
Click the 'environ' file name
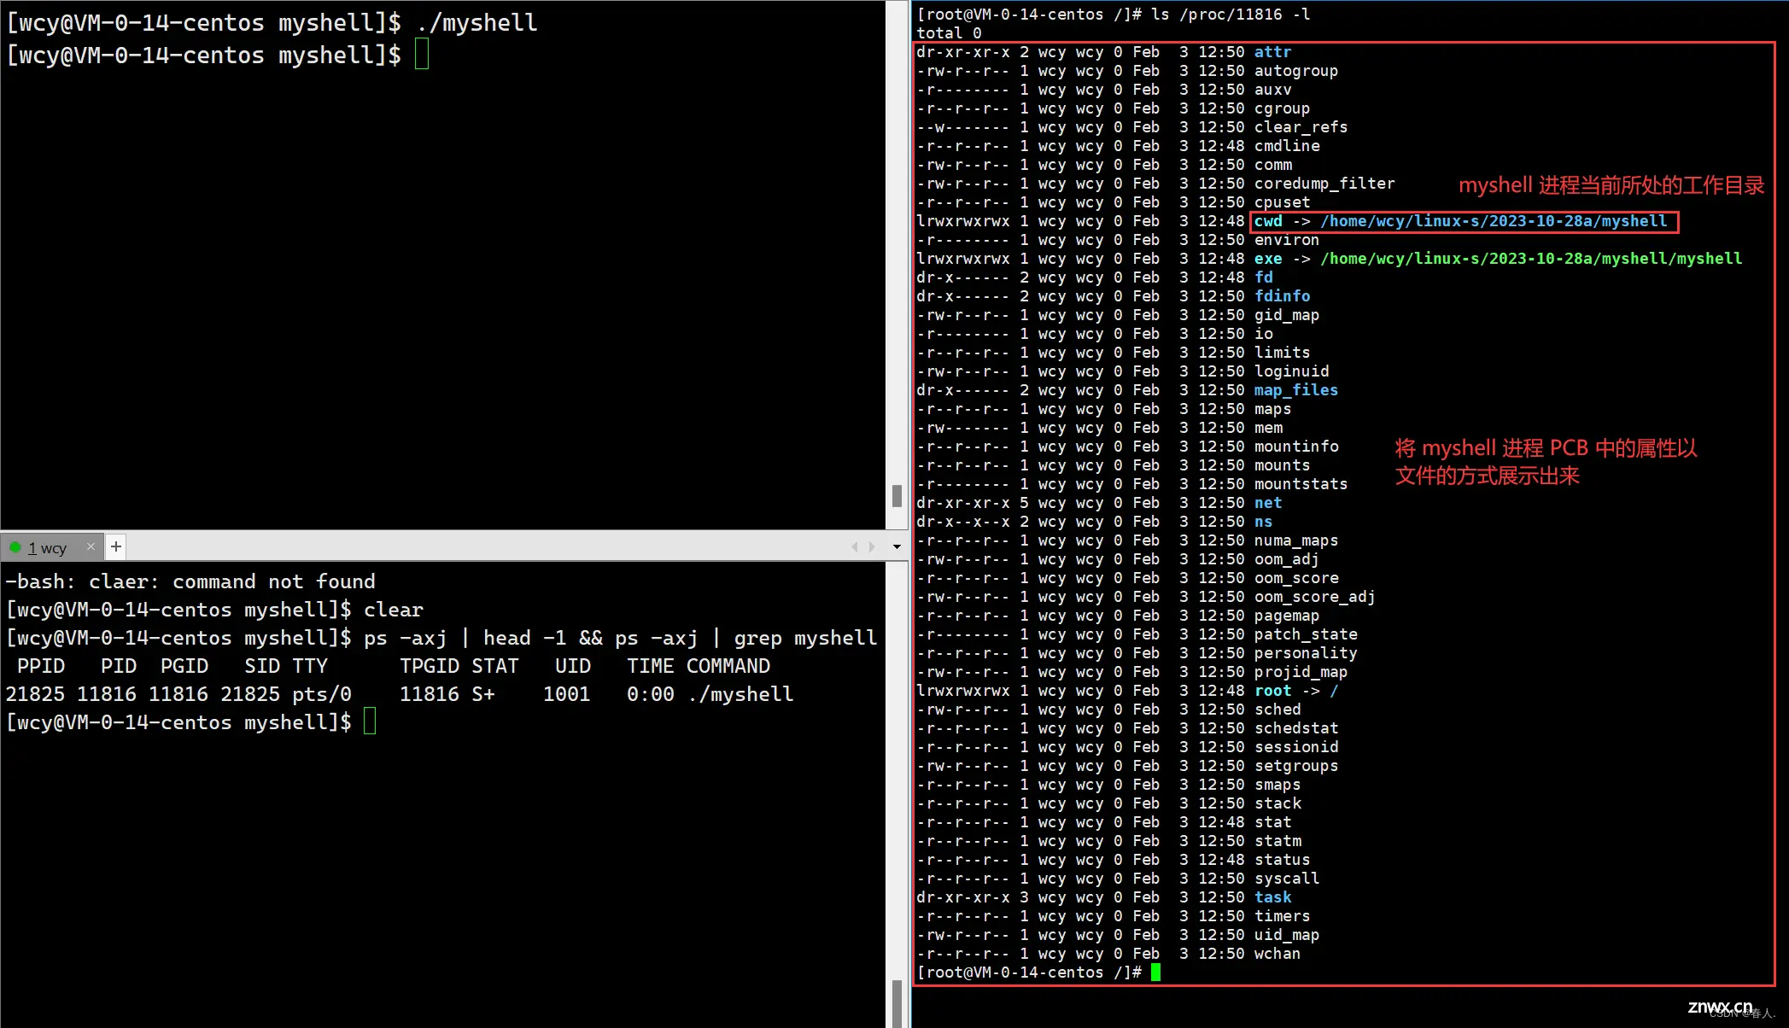click(1287, 240)
